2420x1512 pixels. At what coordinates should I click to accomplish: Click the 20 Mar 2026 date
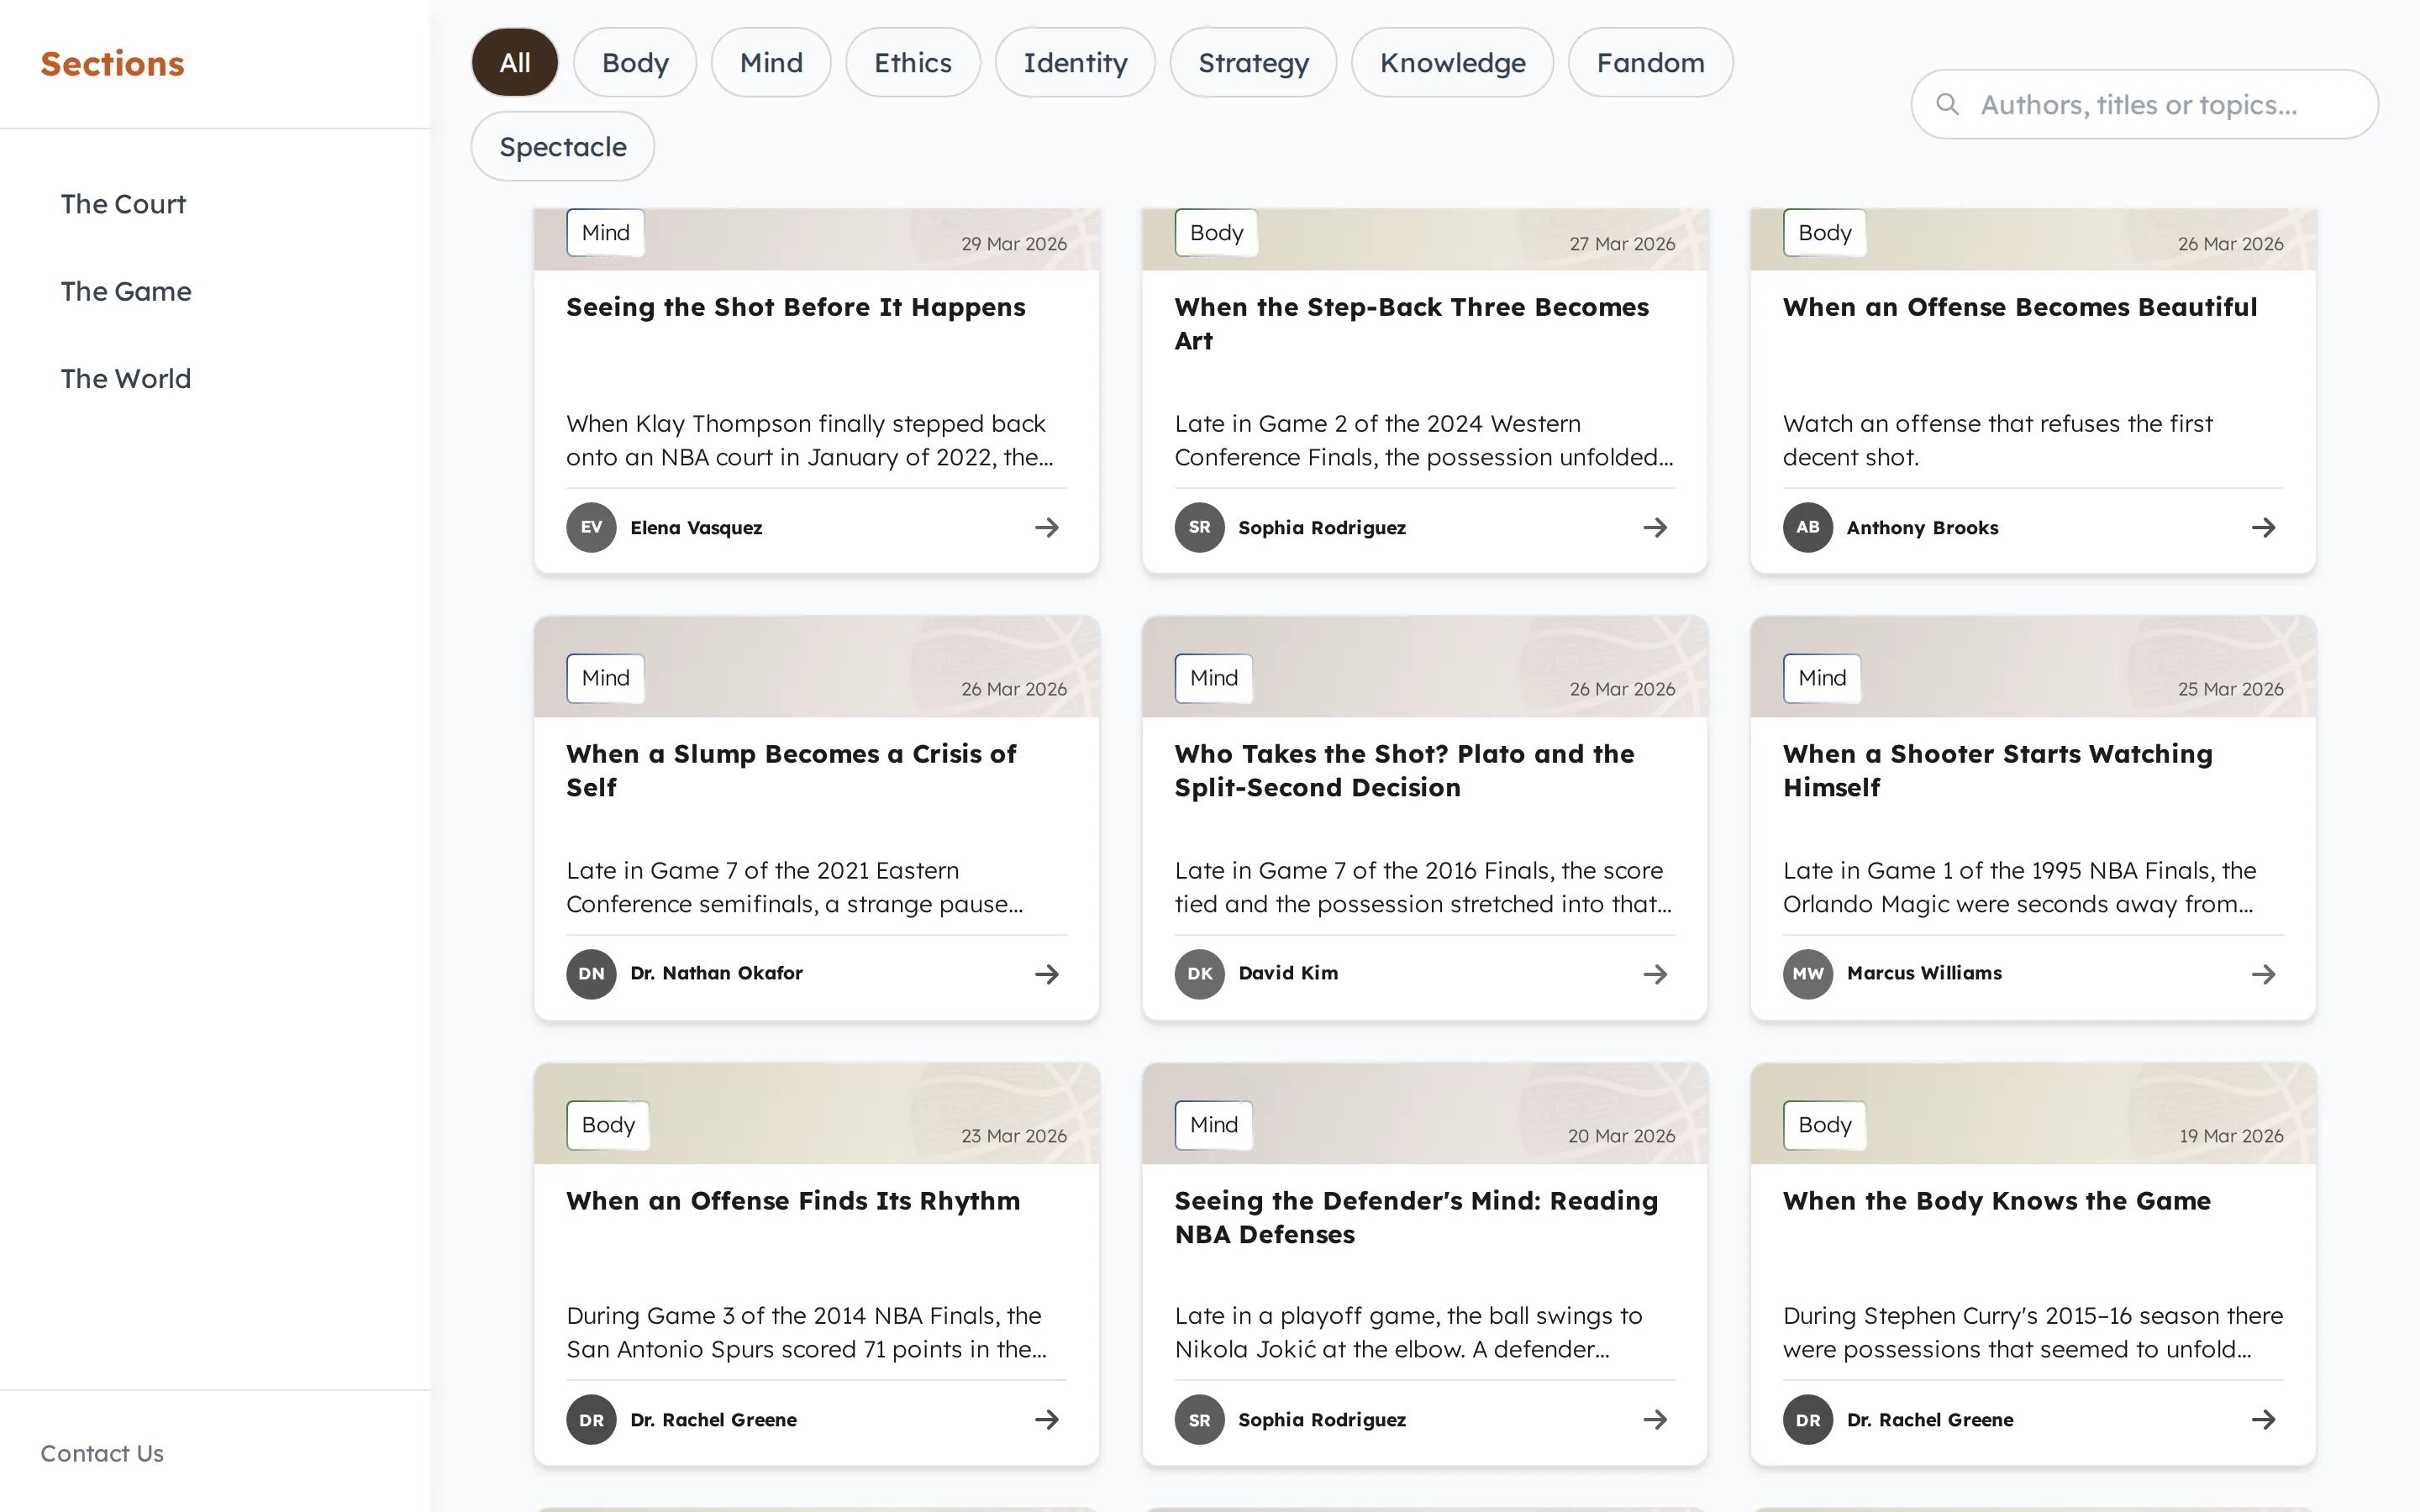[1621, 1136]
